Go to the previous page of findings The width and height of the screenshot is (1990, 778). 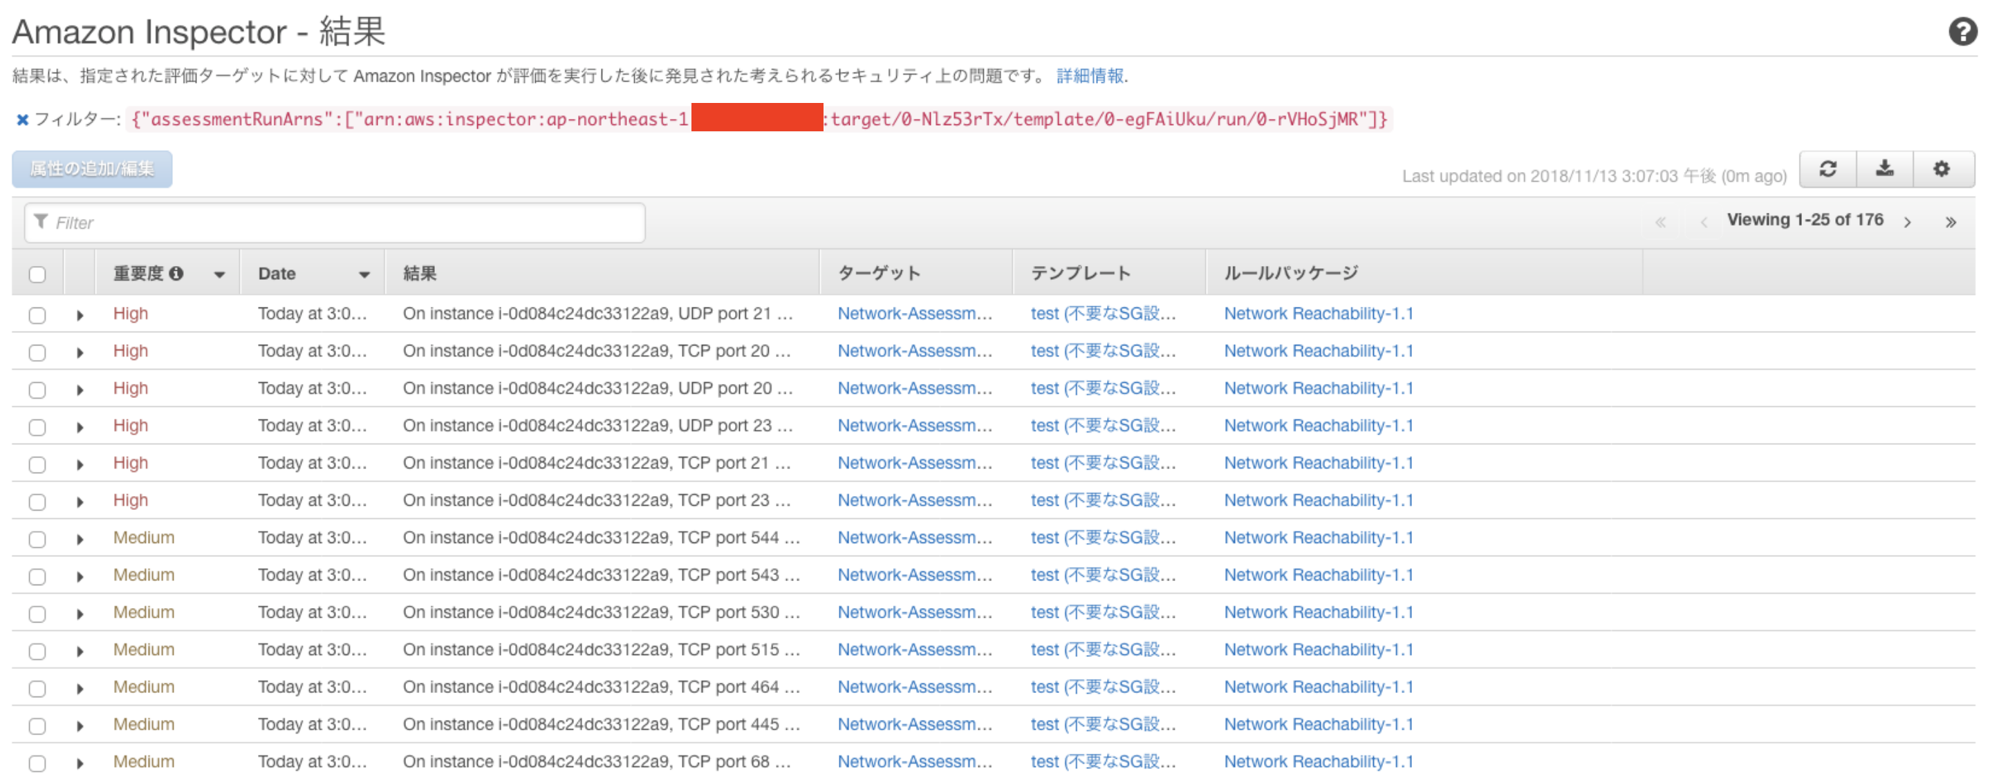pos(1704,222)
